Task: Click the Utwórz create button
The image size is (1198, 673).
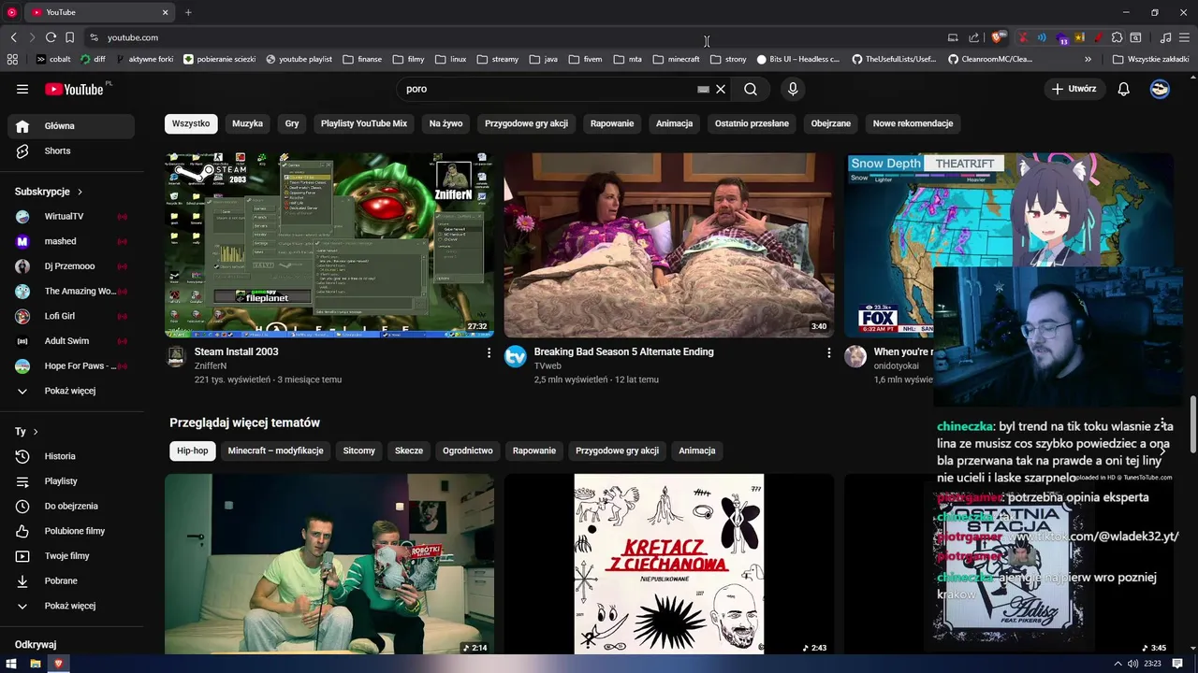Action: click(1074, 89)
